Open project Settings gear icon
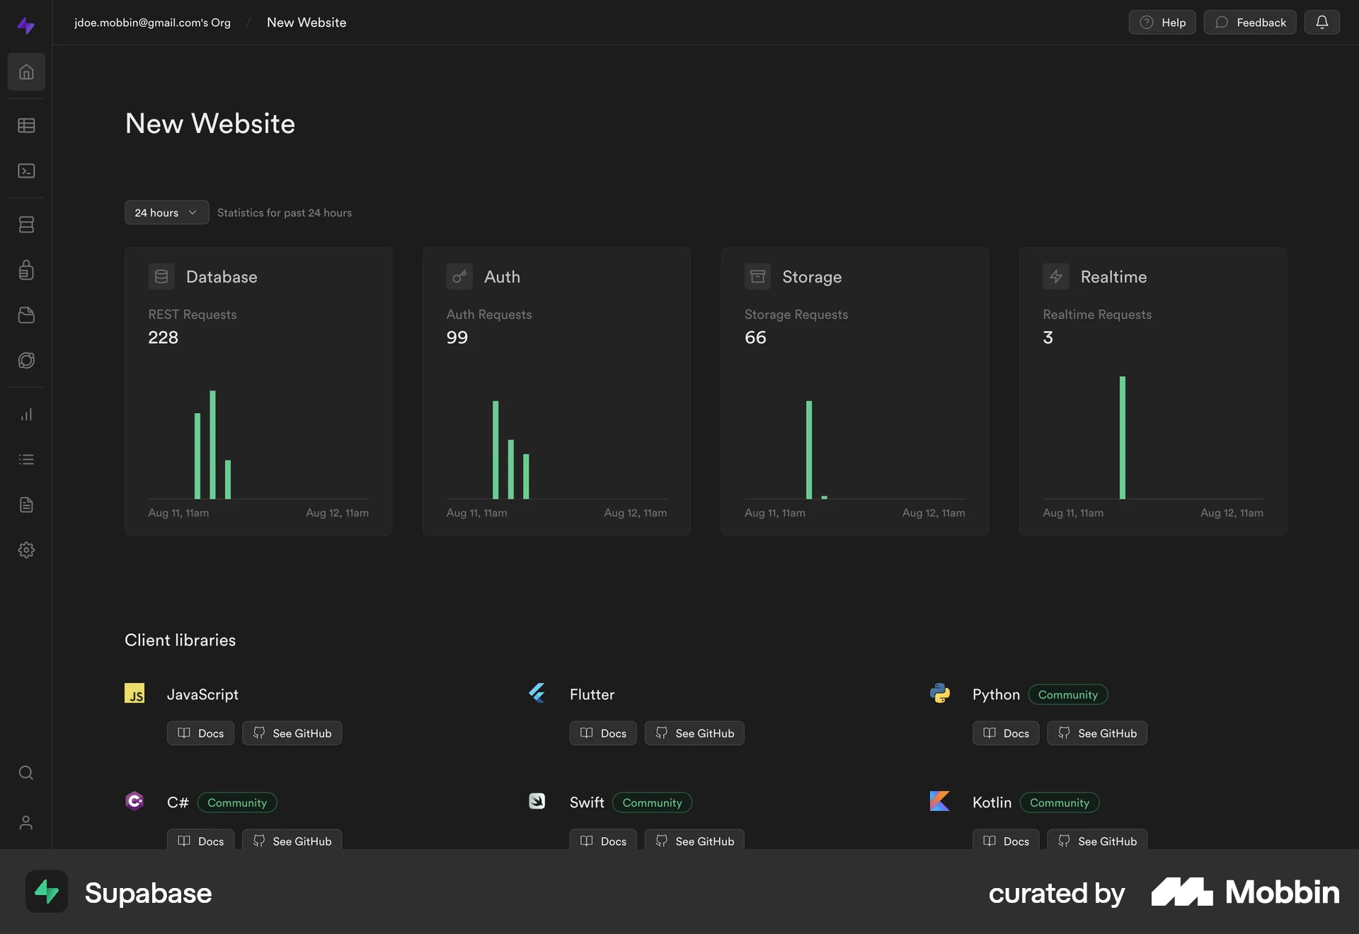This screenshot has height=934, width=1359. point(26,550)
